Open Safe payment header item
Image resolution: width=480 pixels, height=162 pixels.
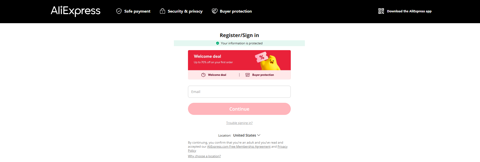(133, 11)
